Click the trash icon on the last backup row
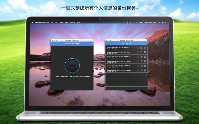The width and height of the screenshot is (199, 124). (145, 70)
